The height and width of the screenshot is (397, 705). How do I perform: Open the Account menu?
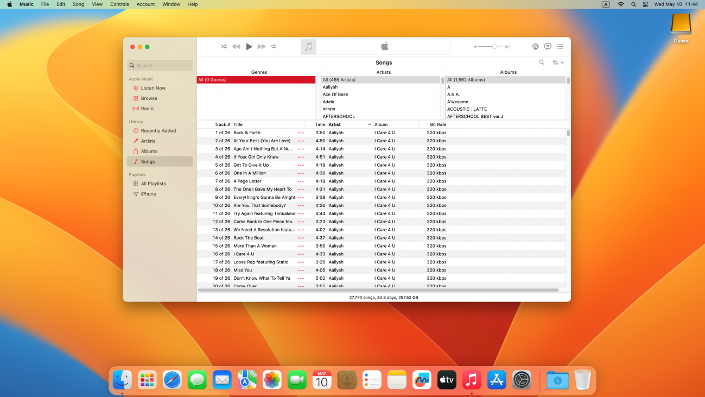click(145, 4)
